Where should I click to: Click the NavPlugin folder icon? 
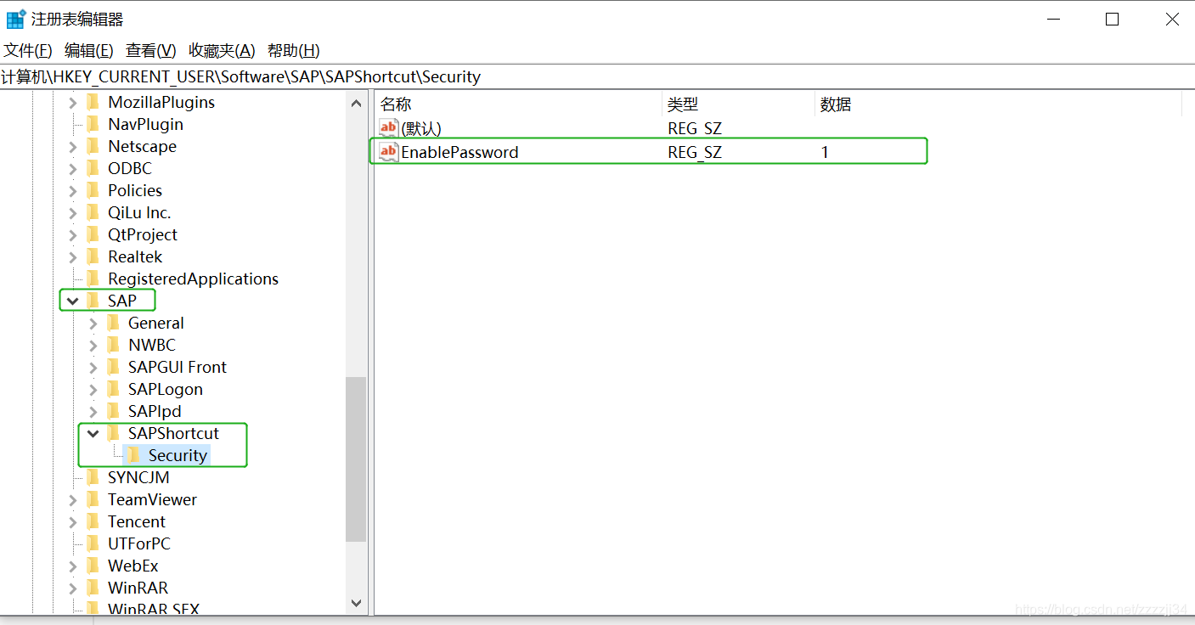coord(93,124)
